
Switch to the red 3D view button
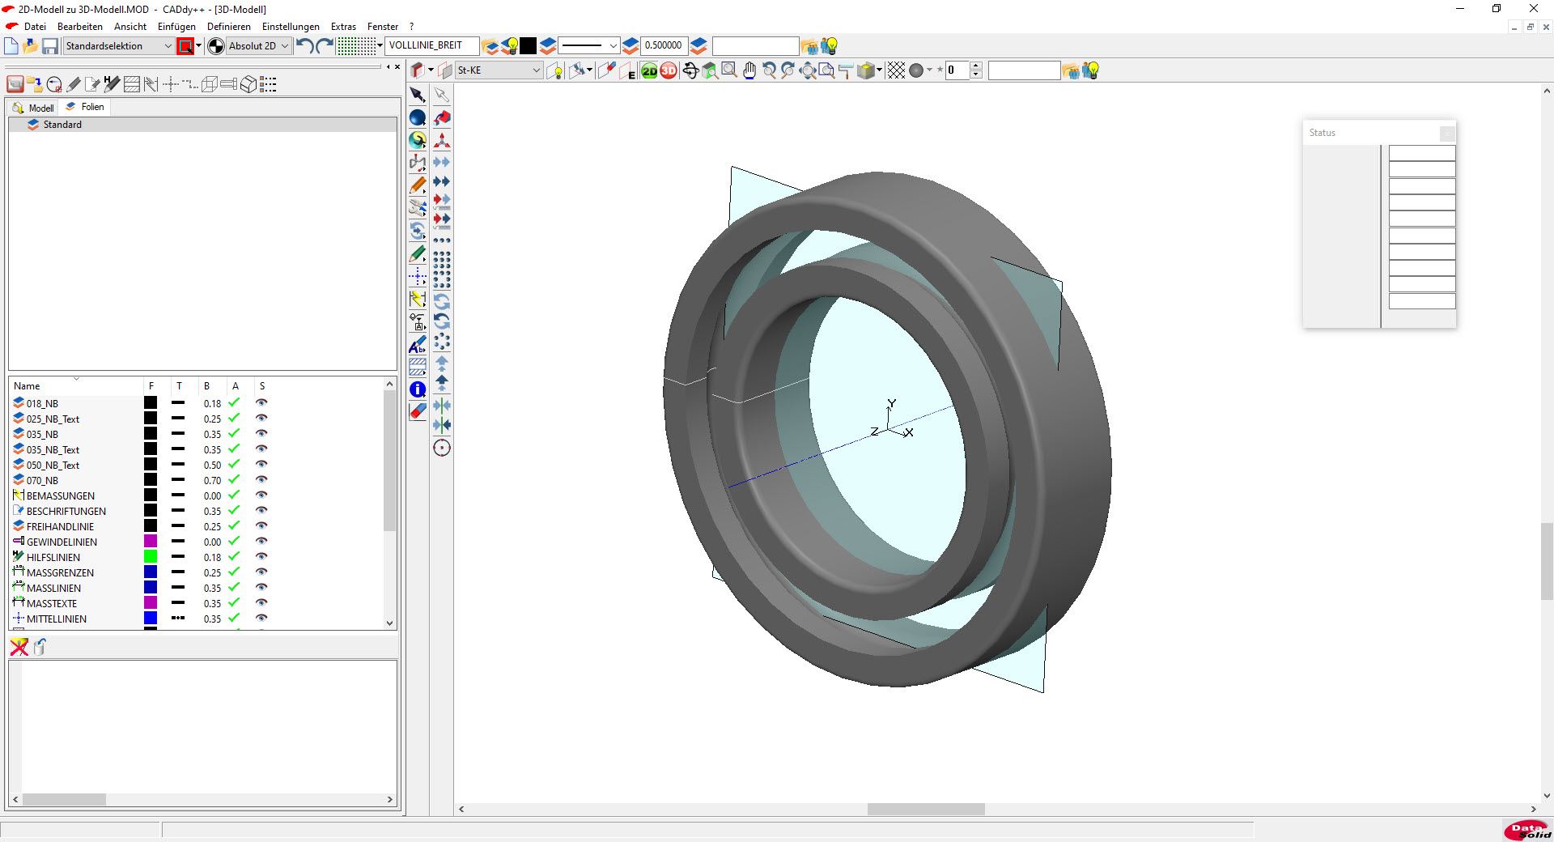(669, 71)
